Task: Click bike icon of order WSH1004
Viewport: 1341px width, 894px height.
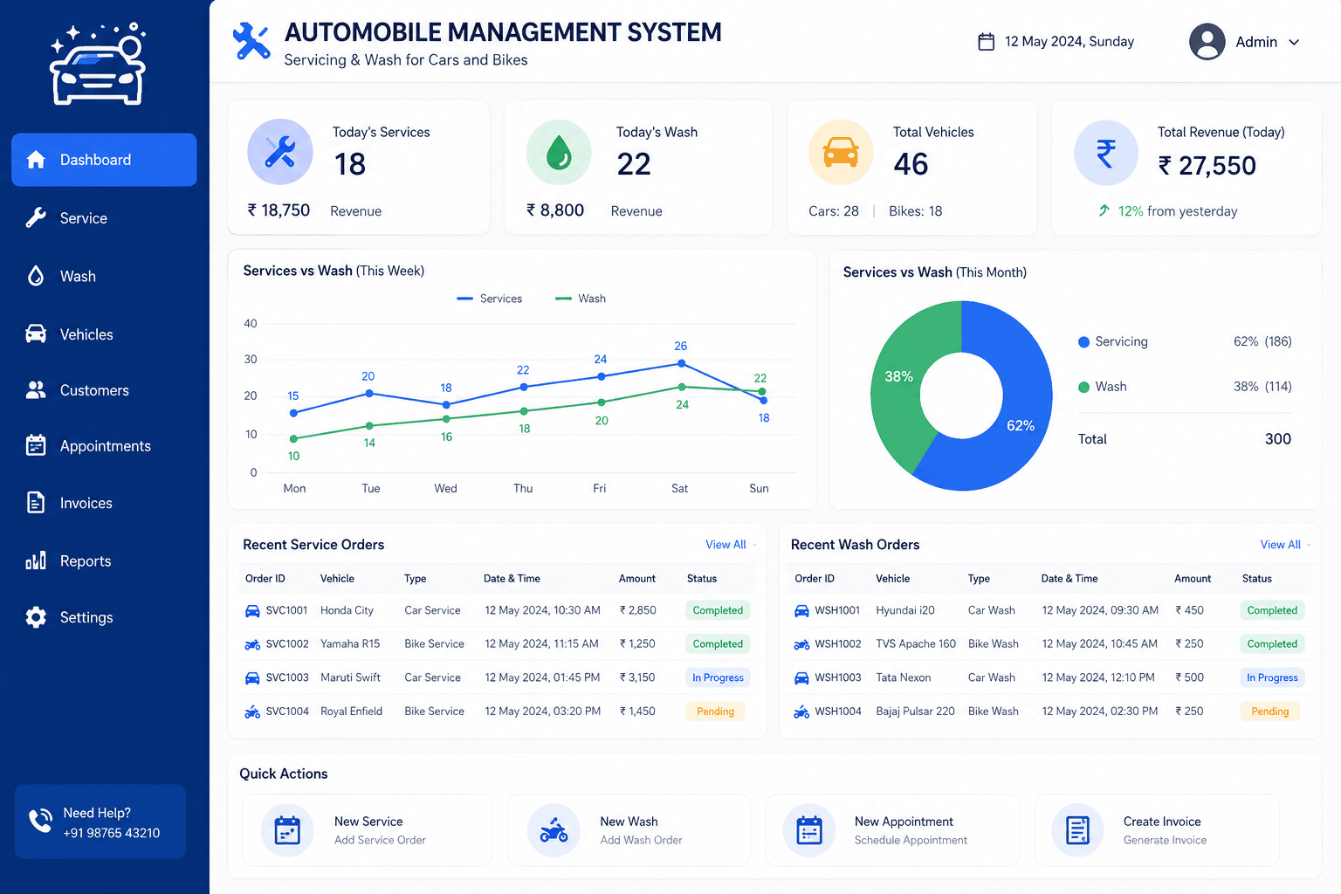Action: tap(801, 712)
